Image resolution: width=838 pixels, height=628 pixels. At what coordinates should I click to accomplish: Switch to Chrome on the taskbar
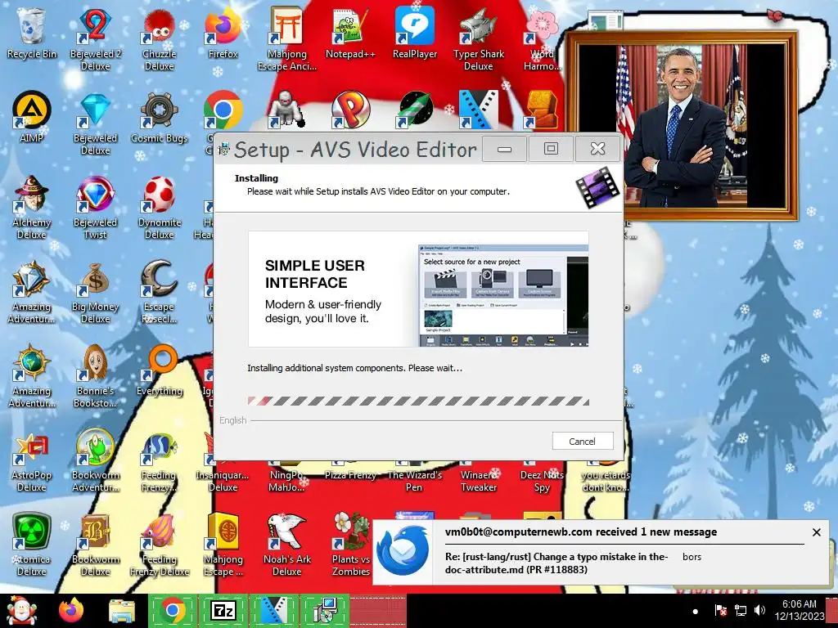pos(172,610)
